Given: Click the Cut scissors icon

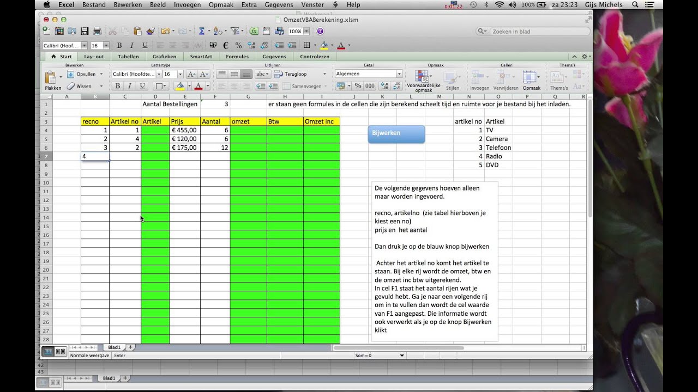Looking at the screenshot, I should point(112,31).
